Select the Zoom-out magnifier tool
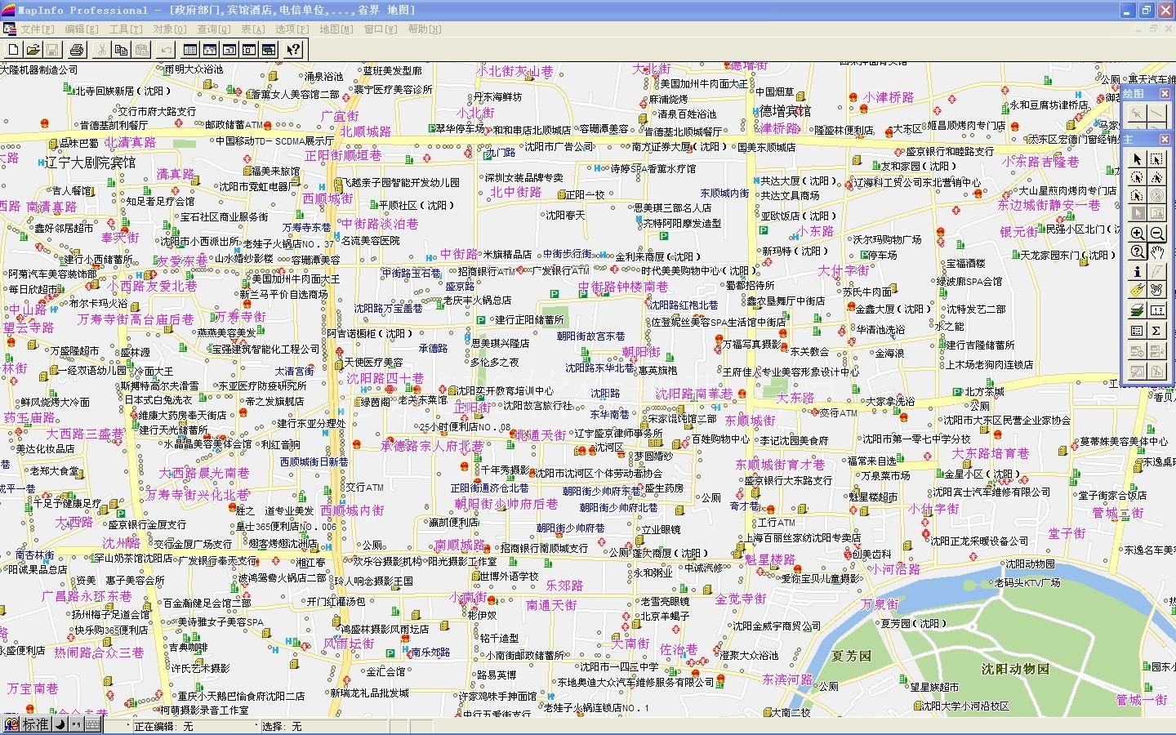1176x735 pixels. [1157, 233]
